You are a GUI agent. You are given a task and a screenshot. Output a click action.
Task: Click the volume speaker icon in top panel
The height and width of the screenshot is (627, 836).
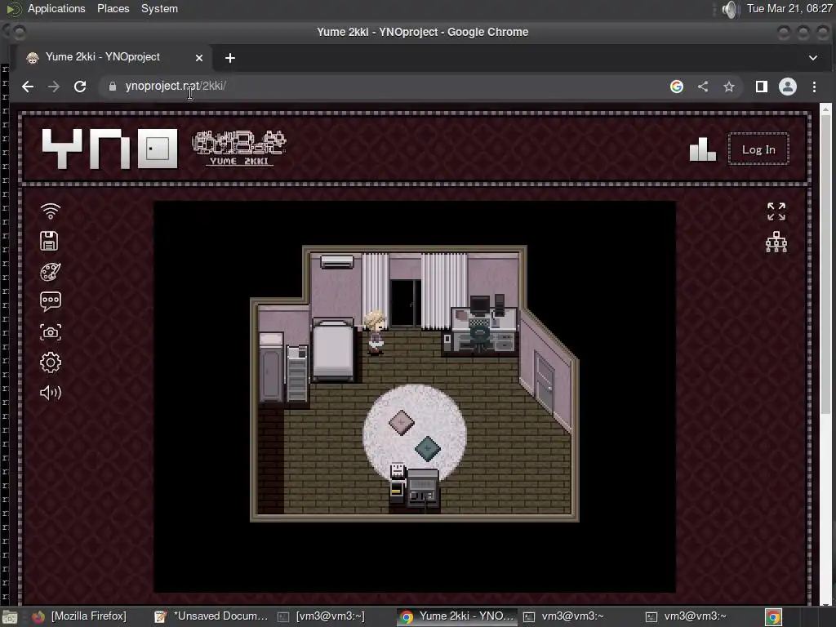point(731,9)
